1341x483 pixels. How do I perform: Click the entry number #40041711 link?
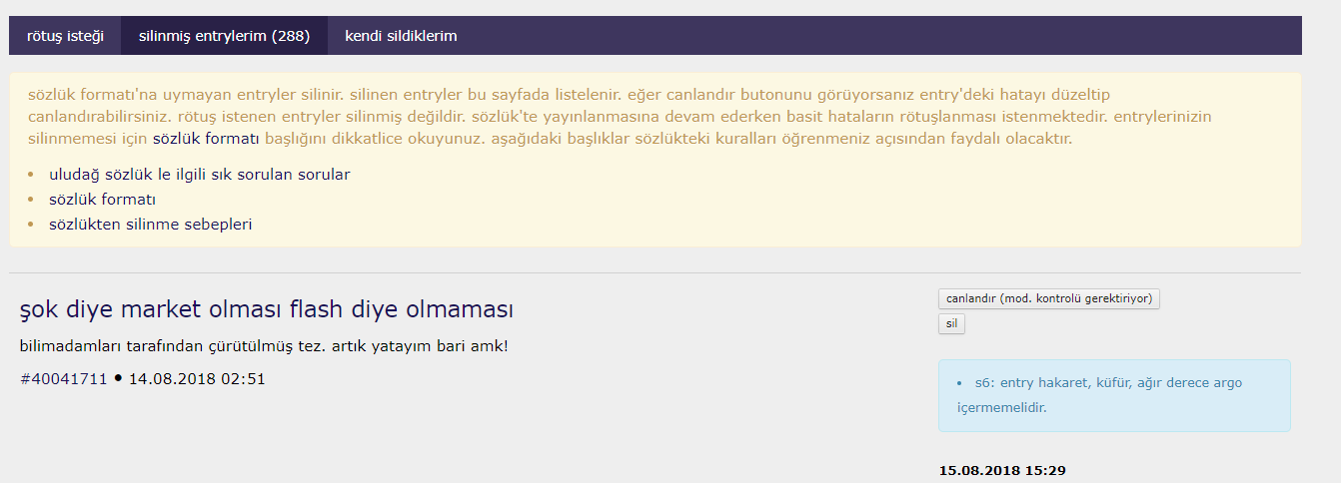[64, 379]
